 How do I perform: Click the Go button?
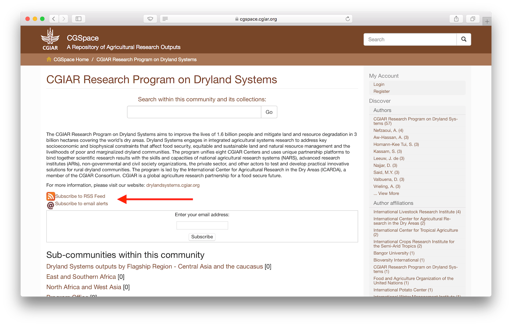tap(269, 112)
